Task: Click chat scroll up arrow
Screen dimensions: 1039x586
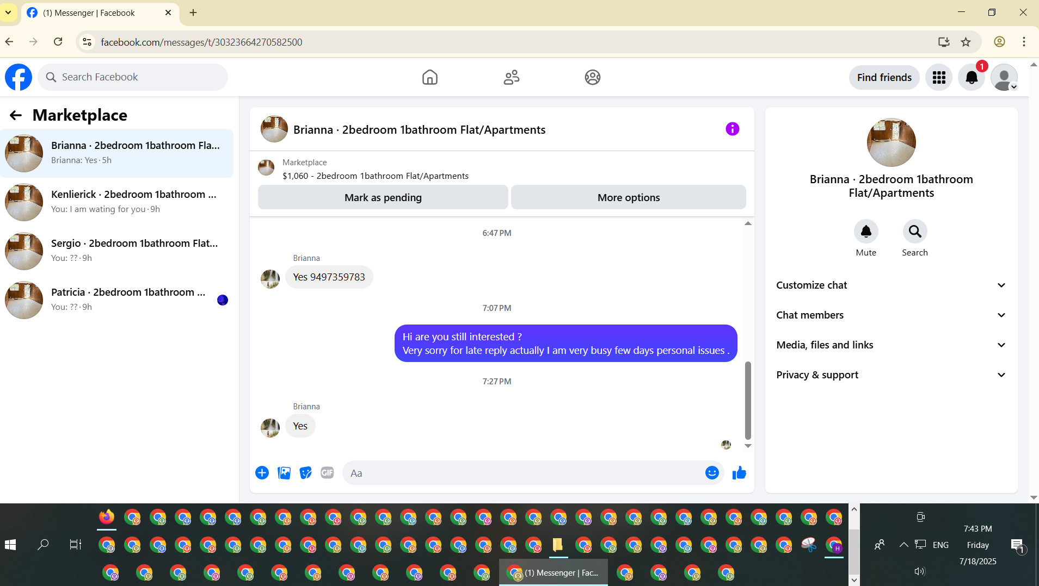Action: click(x=748, y=223)
